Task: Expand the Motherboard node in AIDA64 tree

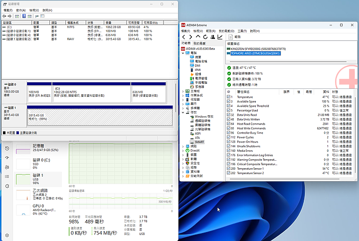Action: 183,91
